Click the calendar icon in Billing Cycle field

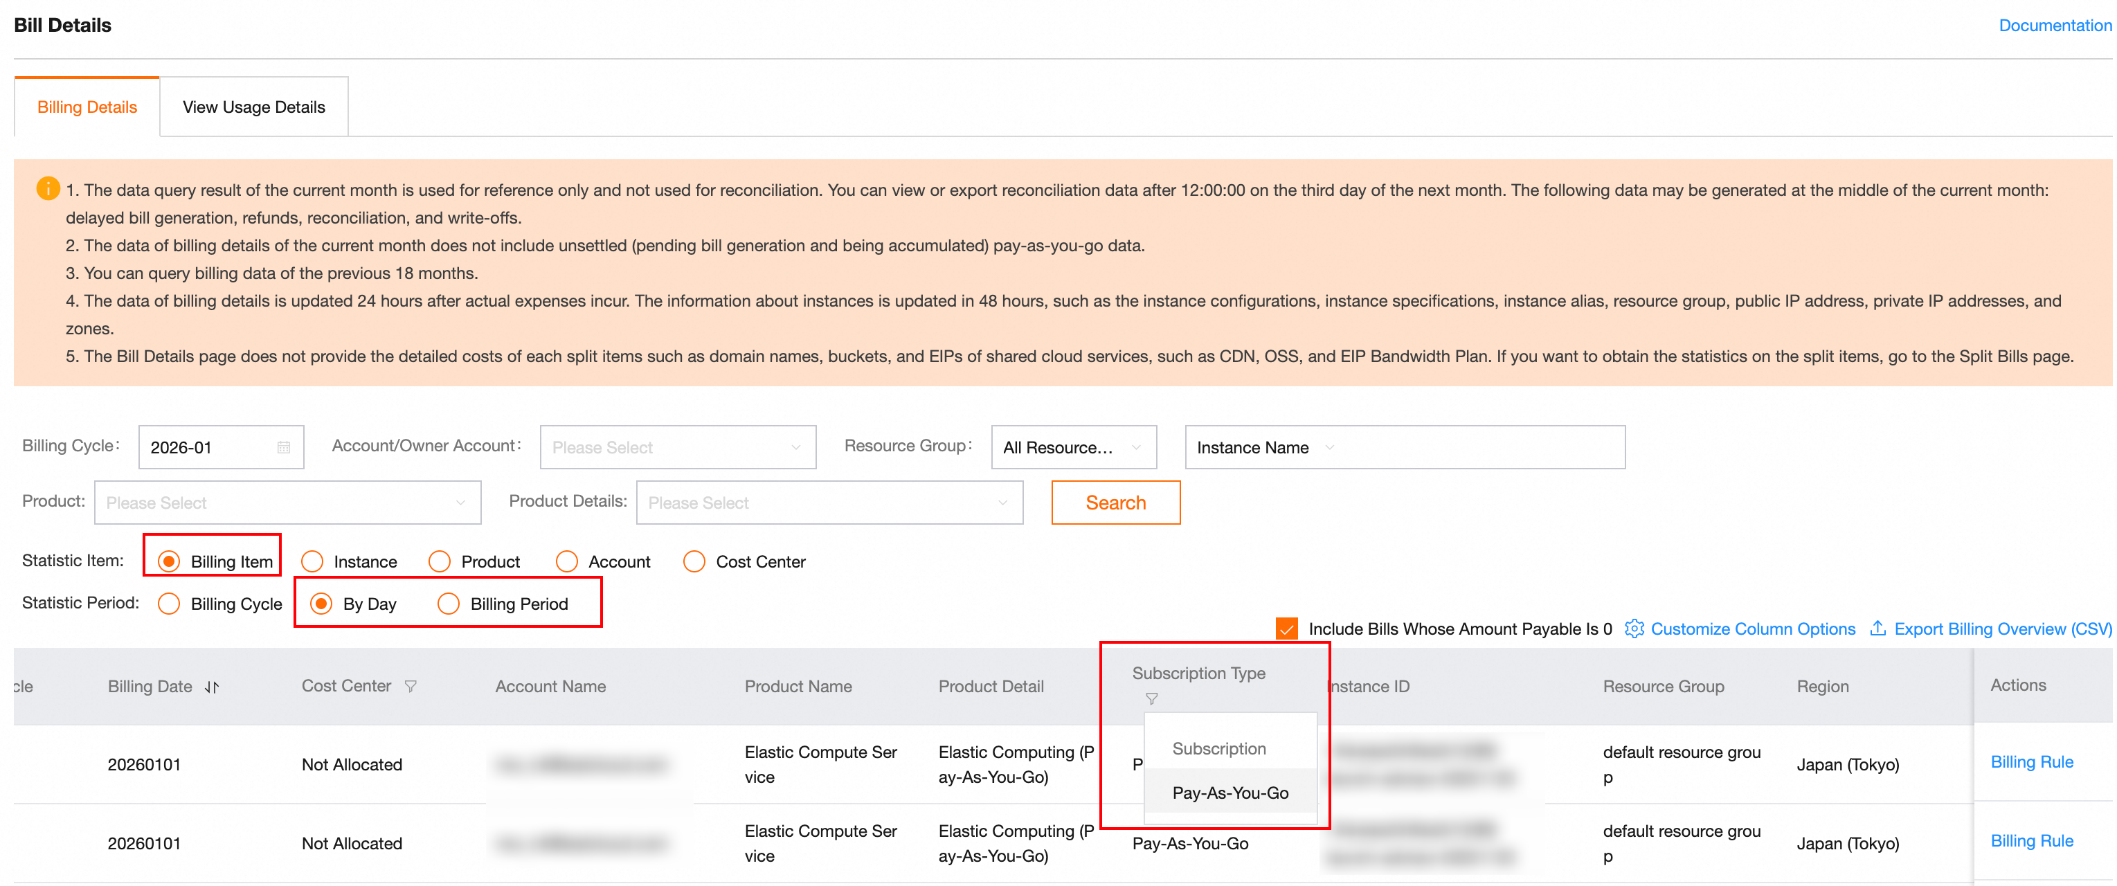[284, 447]
